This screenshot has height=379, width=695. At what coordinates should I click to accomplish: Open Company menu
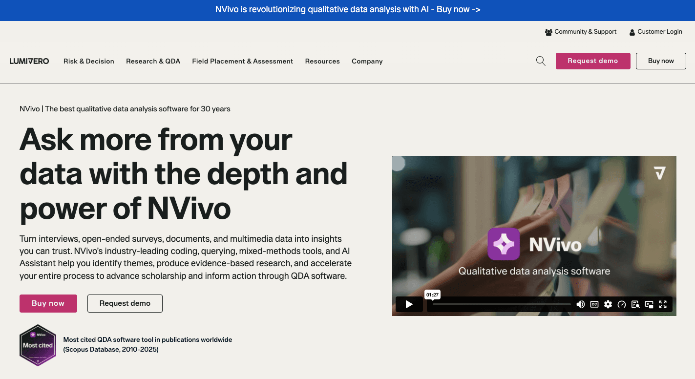[367, 61]
